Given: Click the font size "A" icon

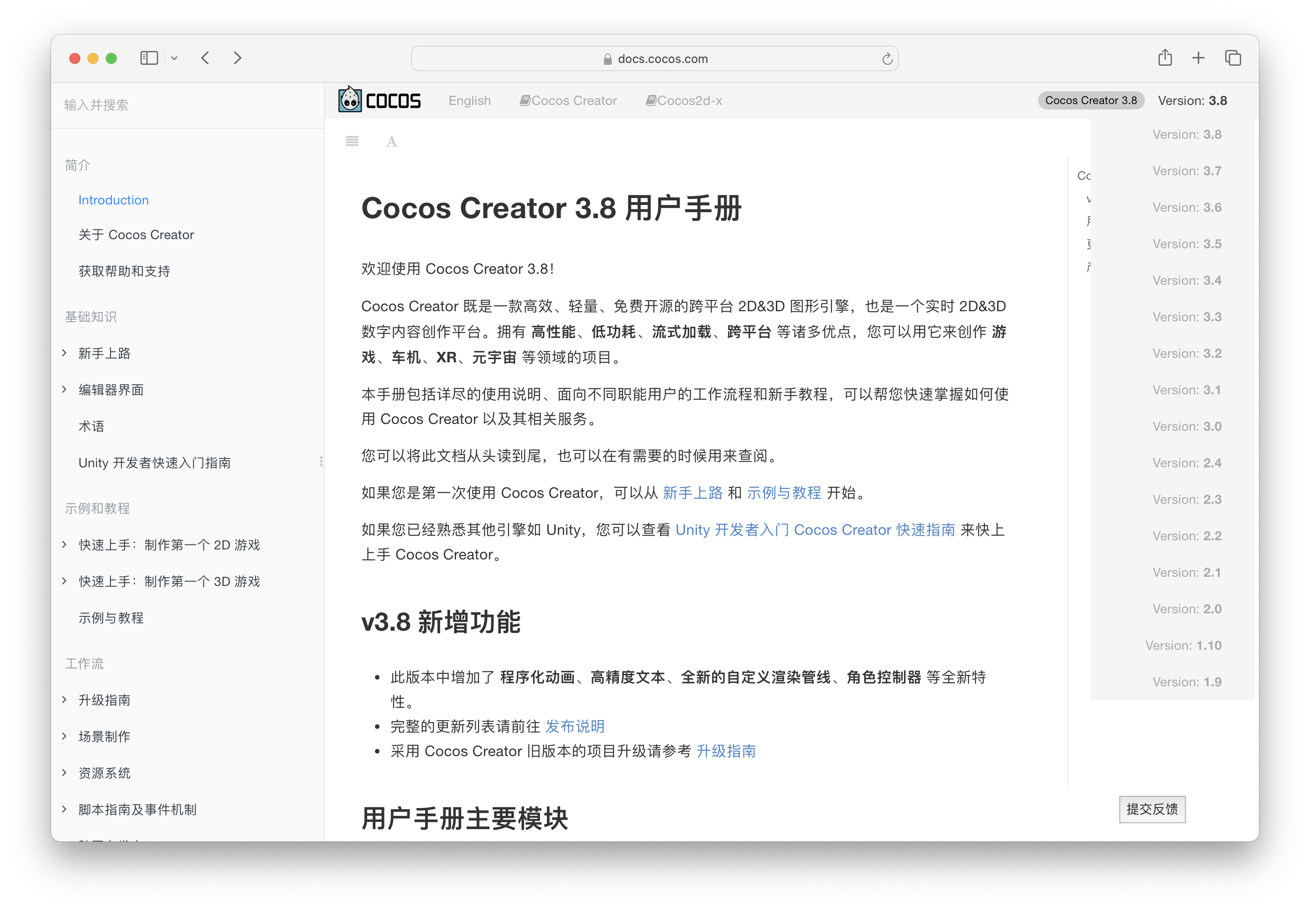Looking at the screenshot, I should [391, 142].
